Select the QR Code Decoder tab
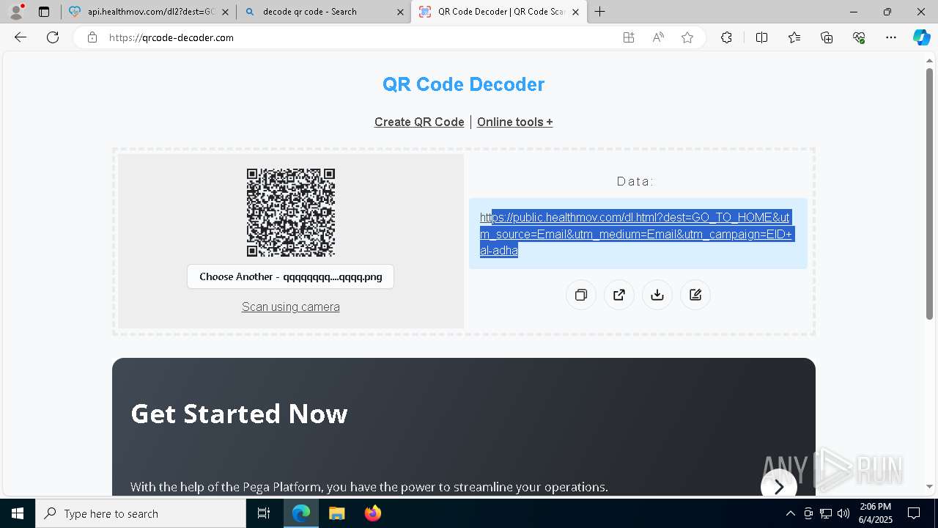This screenshot has width=938, height=528. coord(498,12)
